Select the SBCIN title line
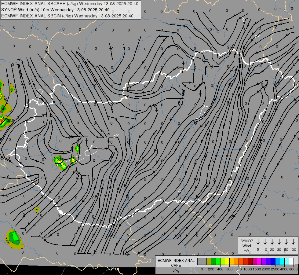 point(67,16)
